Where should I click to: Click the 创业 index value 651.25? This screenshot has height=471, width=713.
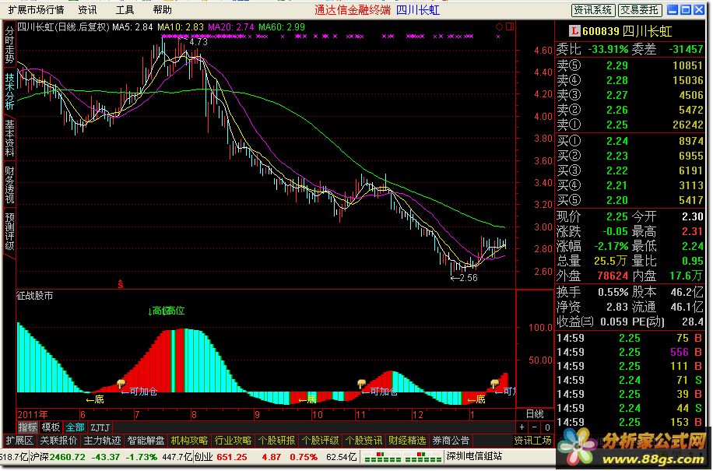(x=232, y=457)
